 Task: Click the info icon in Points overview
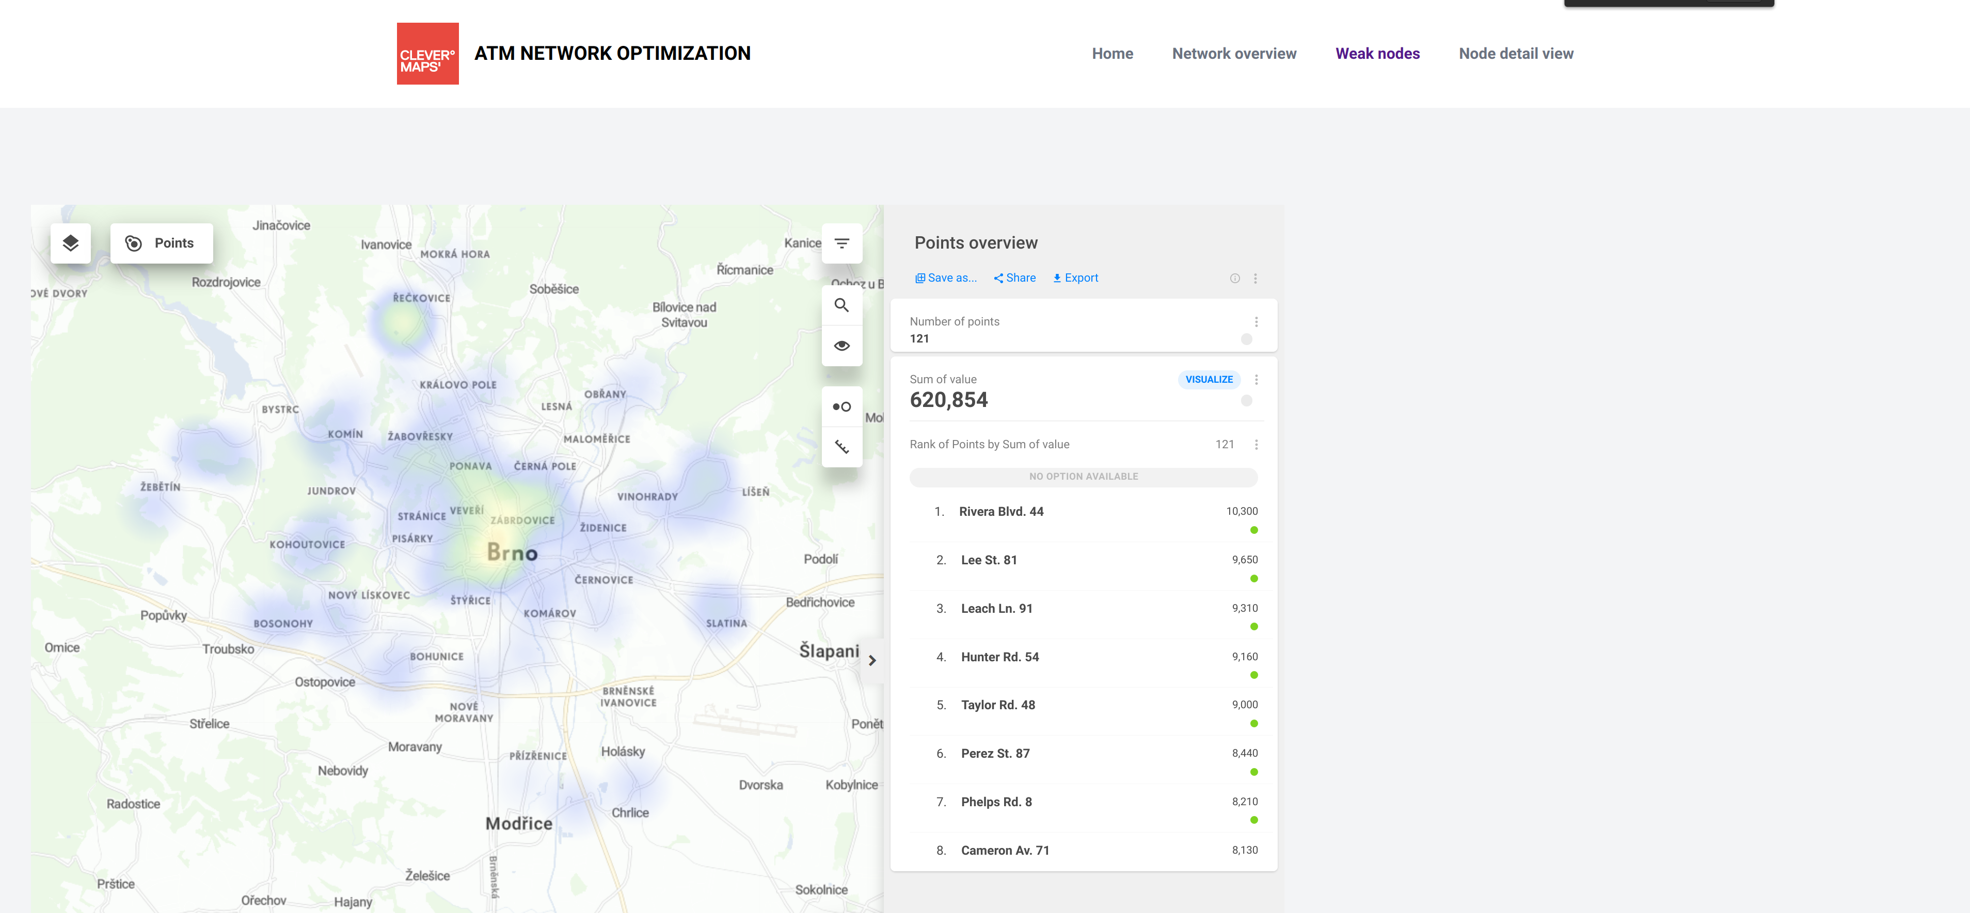point(1234,278)
